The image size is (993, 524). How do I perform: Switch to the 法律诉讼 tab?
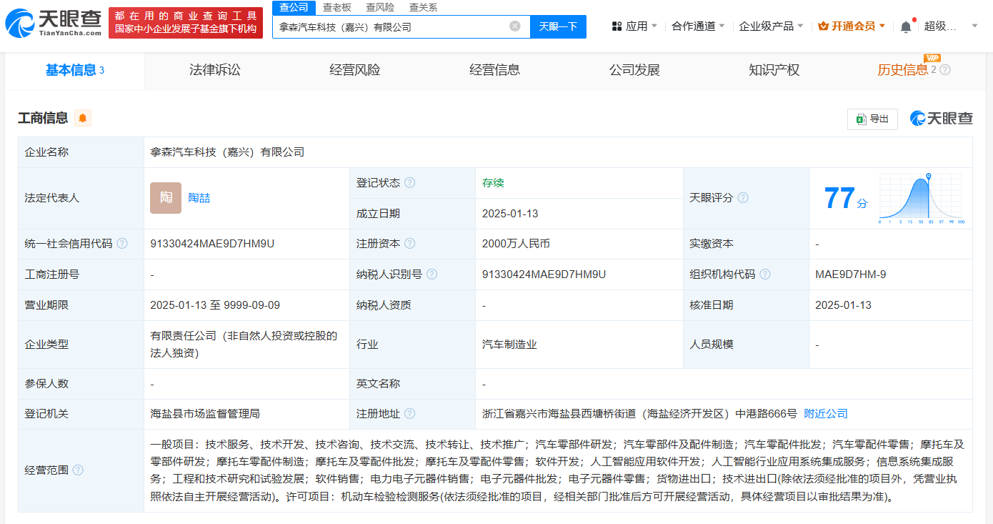coord(214,70)
